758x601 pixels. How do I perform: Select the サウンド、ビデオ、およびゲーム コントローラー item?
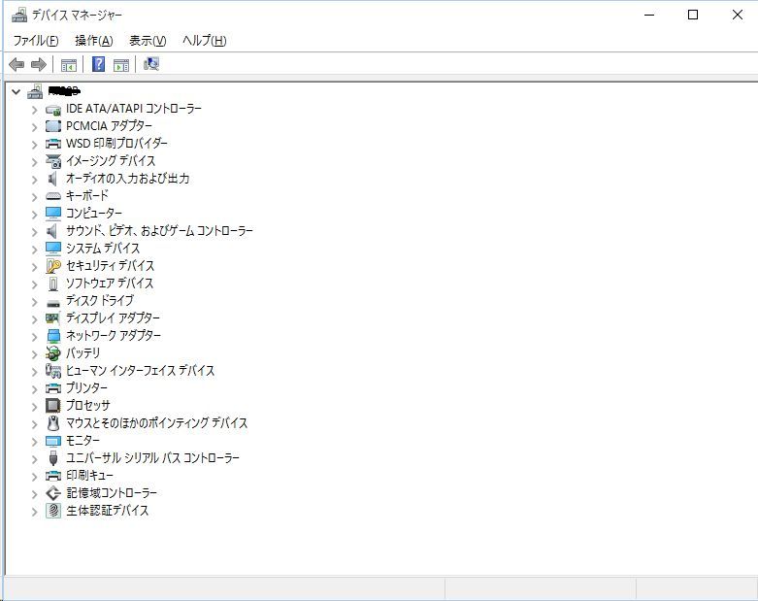pyautogui.click(x=159, y=230)
